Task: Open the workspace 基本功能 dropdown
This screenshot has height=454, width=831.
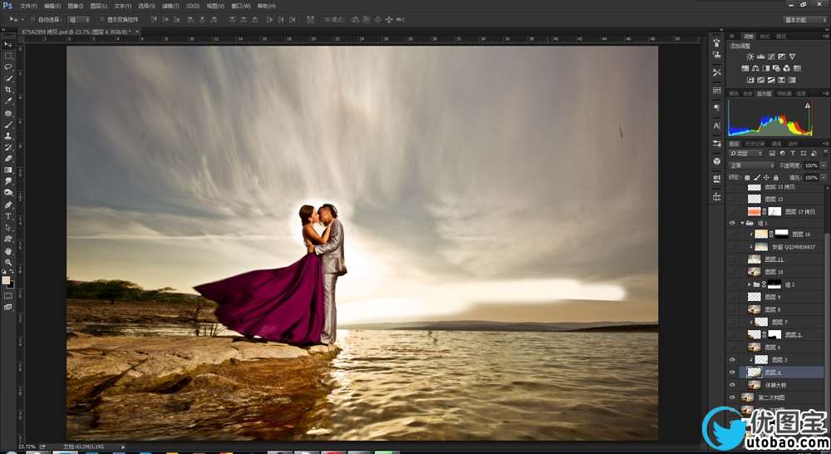Action: tap(805, 20)
